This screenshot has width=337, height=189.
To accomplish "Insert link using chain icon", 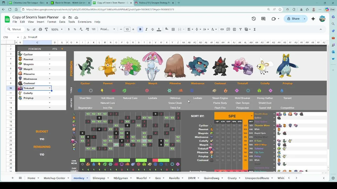I will point(222,29).
